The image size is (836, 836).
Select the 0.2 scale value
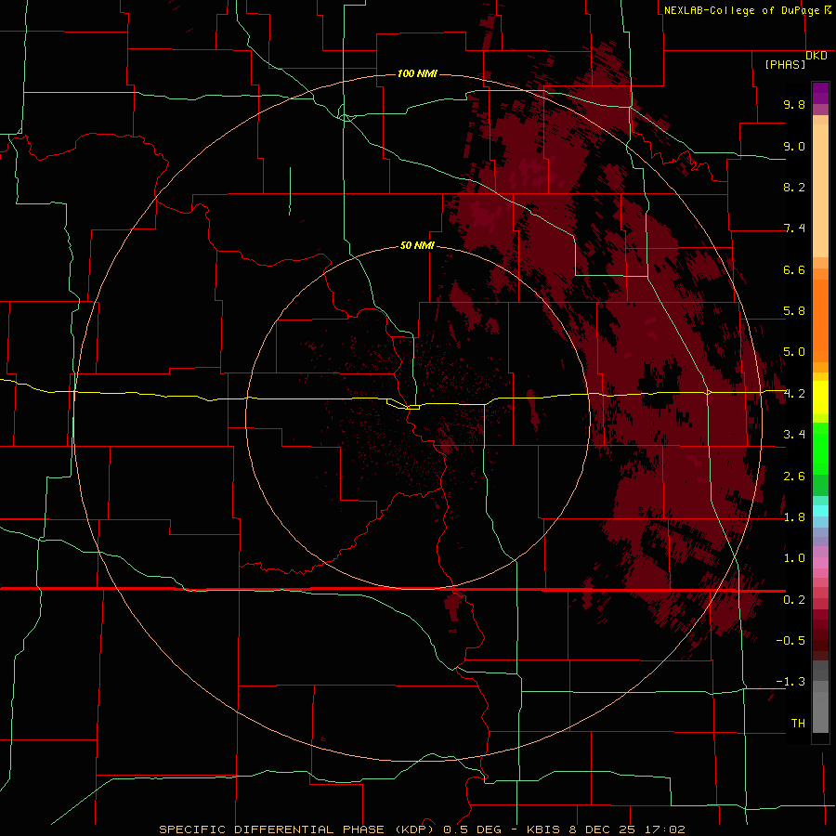tap(794, 600)
